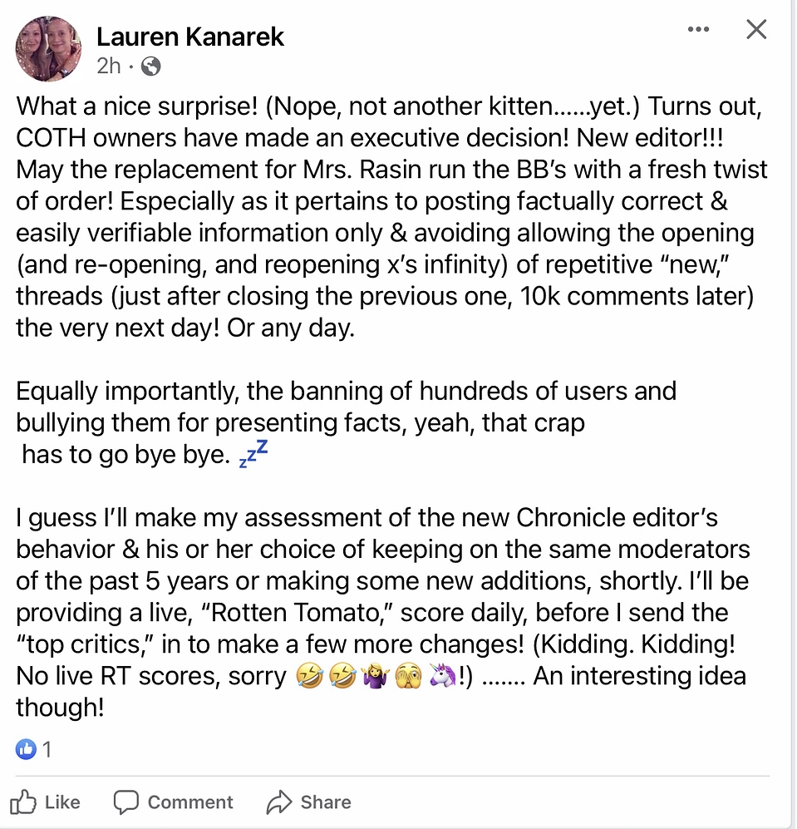Click the 2h post timestamp
This screenshot has height=829, width=797.
point(109,66)
